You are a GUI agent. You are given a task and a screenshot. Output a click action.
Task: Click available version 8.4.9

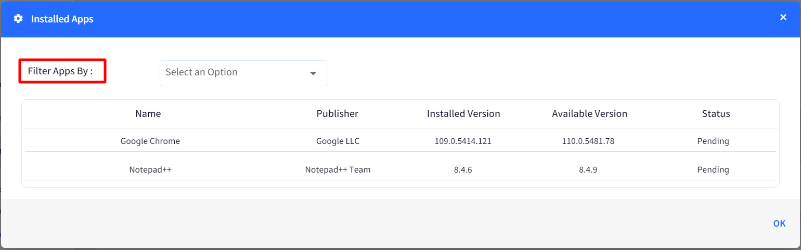[x=588, y=169]
